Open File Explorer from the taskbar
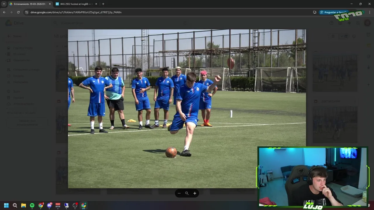 (x=23, y=205)
